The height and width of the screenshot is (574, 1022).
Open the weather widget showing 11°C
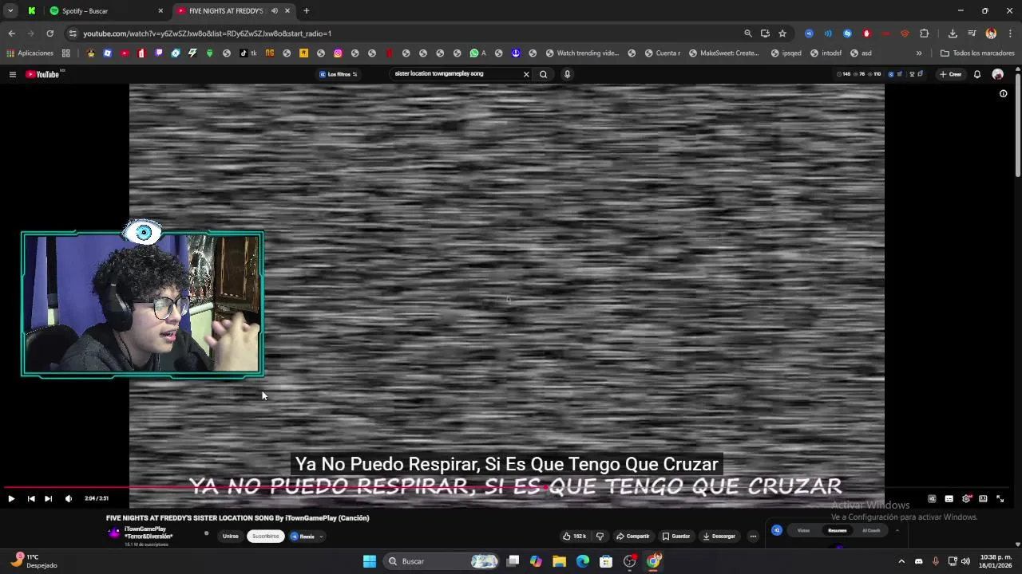[35, 561]
